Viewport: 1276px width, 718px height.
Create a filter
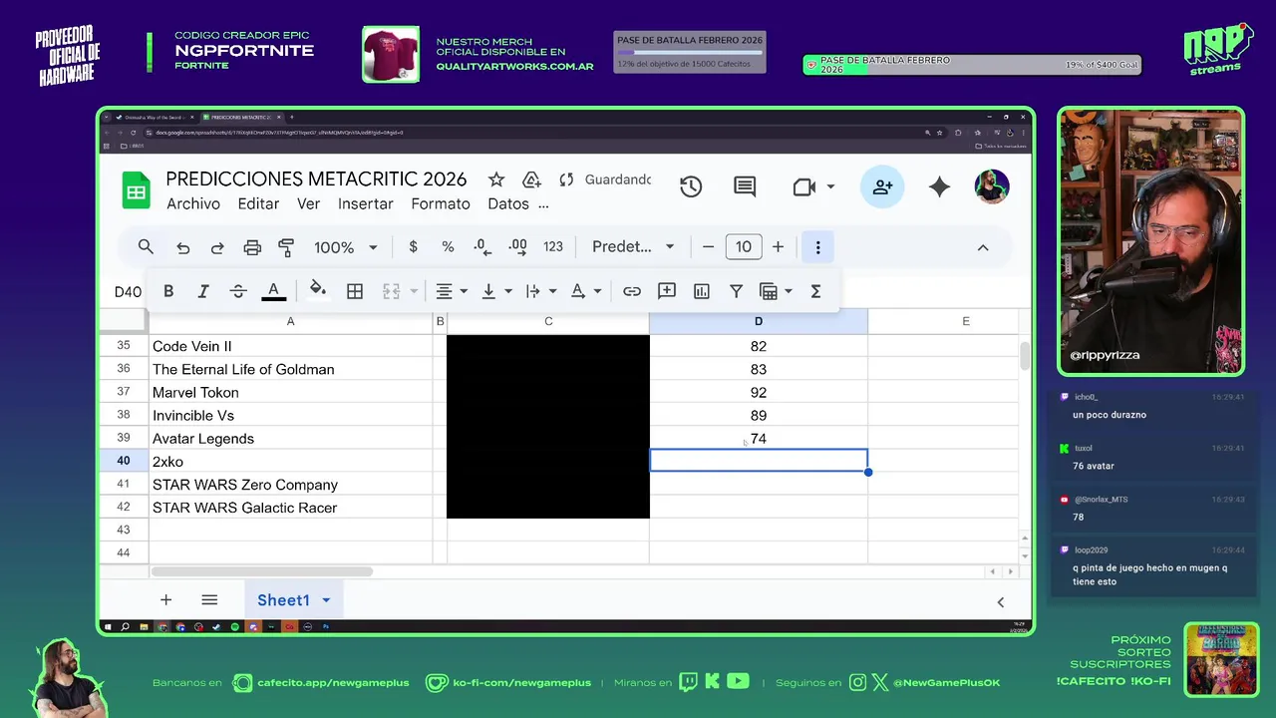(x=736, y=291)
